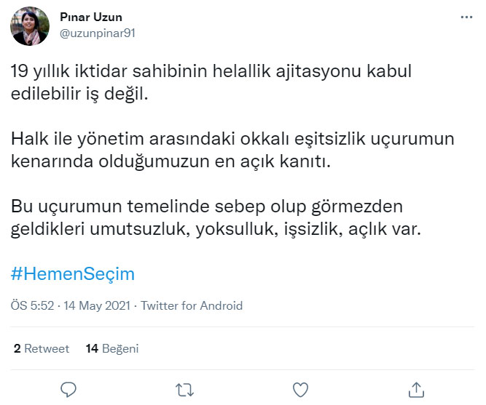Click the line starting "kenarında olduğumuzun"
The image size is (486, 405).
pos(171,162)
